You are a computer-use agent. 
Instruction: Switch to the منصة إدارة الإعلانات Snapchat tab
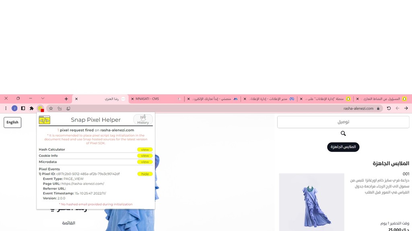(x=325, y=99)
